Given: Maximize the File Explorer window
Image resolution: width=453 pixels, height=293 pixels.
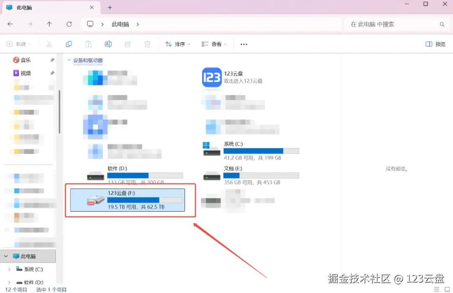Looking at the screenshot, I should point(426,4).
